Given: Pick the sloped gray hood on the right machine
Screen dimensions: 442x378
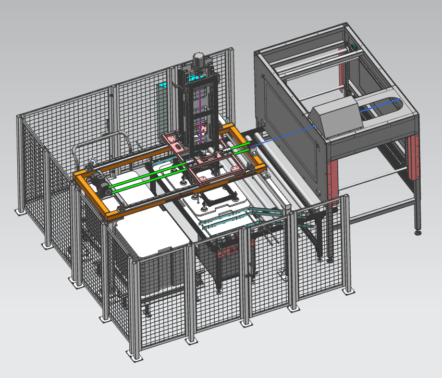Looking at the screenshot, I should click(x=336, y=117).
